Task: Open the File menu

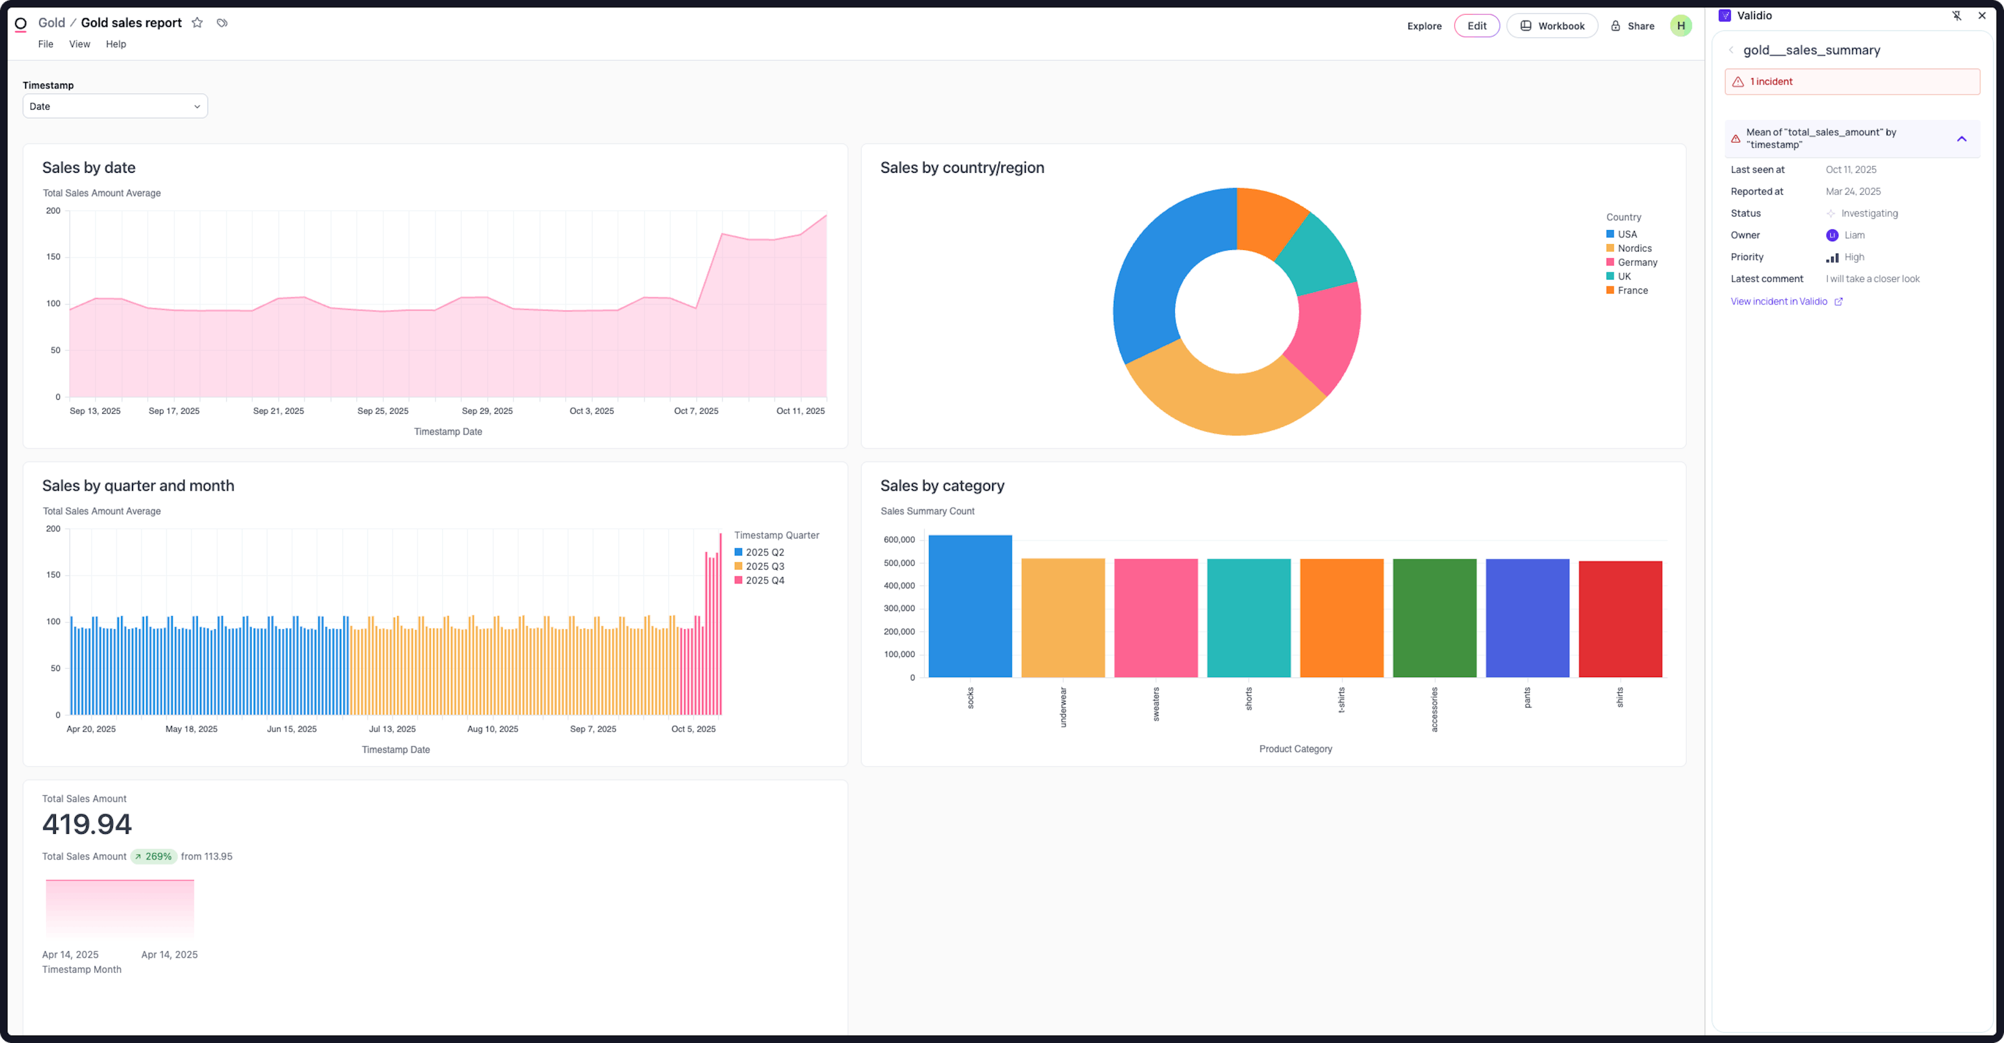Action: pos(46,44)
